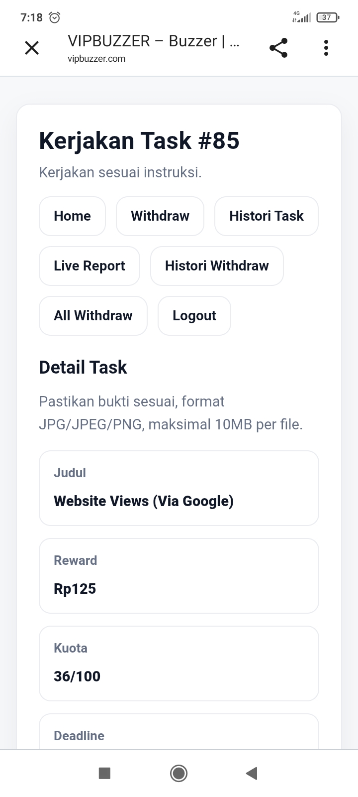Open the three-dot overflow menu
Viewport: 358px width, 797px height.
[326, 48]
